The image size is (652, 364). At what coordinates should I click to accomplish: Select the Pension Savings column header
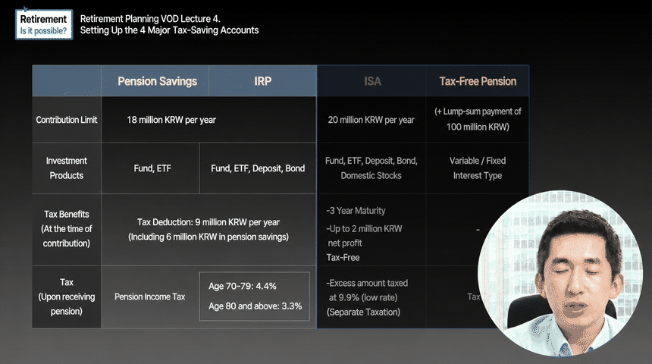[155, 81]
